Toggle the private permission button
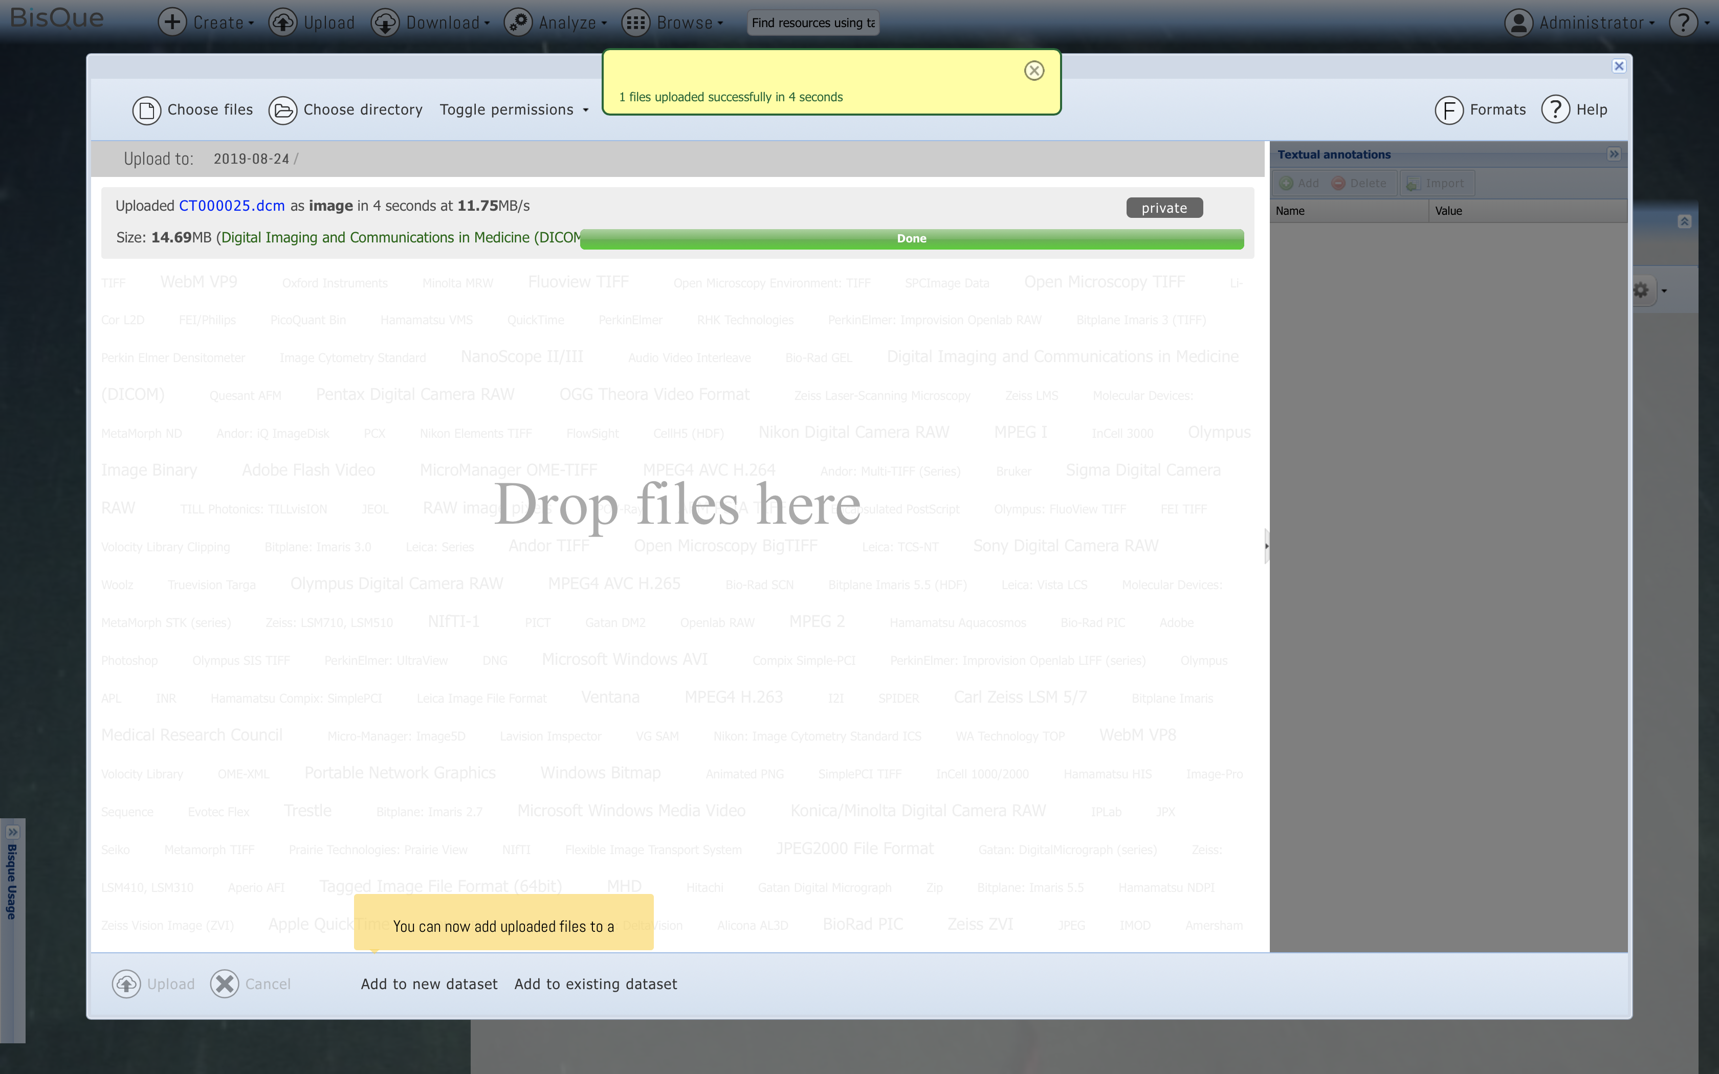The width and height of the screenshot is (1719, 1074). coord(1163,208)
